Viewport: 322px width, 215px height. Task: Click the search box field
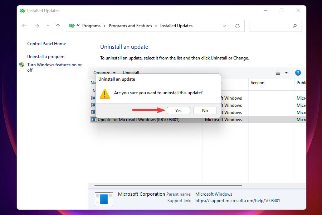(x=275, y=26)
